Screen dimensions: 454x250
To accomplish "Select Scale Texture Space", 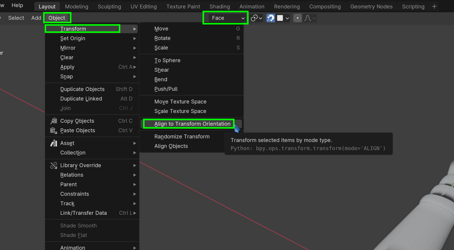I will [x=192, y=111].
